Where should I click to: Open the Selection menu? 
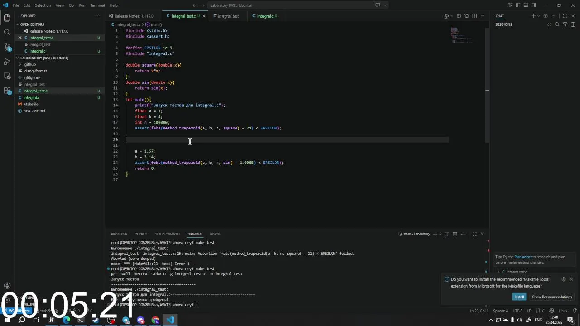43,5
